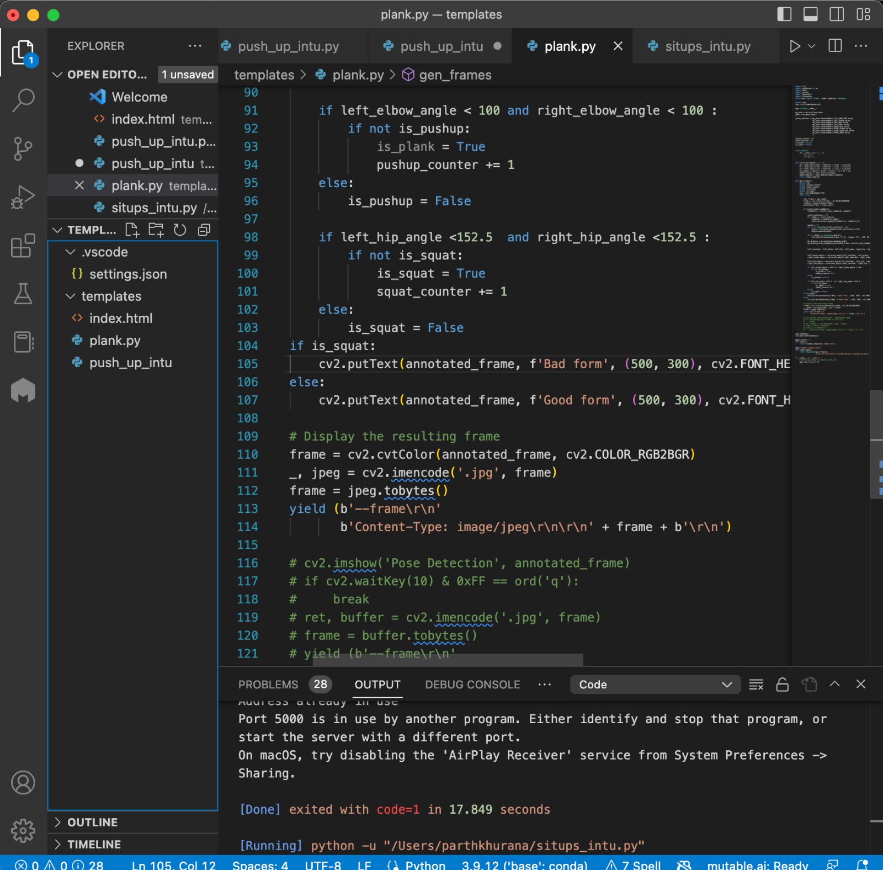The height and width of the screenshot is (870, 883).
Task: Open the Extensions view
Action: pos(23,246)
